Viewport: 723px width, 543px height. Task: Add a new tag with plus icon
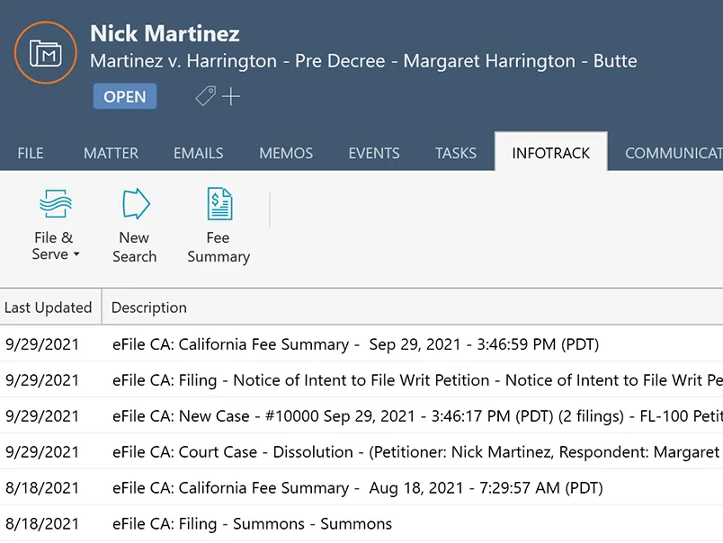231,96
